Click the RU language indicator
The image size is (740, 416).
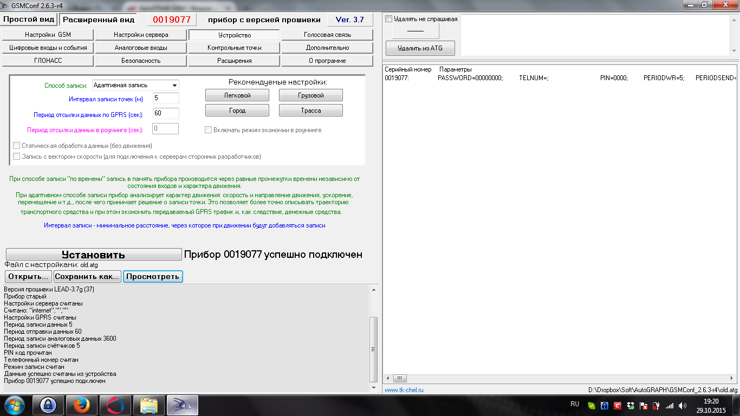[x=575, y=404]
